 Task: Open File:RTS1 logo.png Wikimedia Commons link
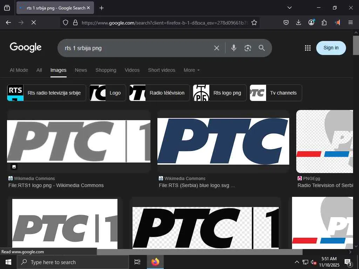[x=56, y=185]
